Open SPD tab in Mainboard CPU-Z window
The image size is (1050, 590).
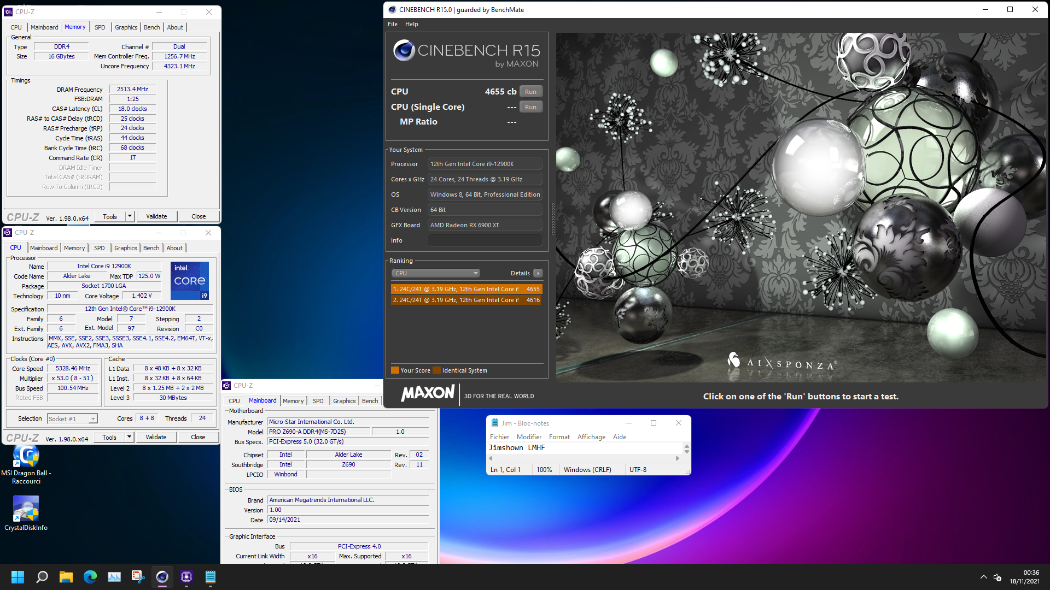point(318,401)
